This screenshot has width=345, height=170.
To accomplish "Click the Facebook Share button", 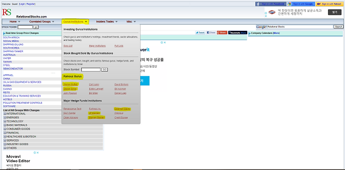I will tap(211, 33).
